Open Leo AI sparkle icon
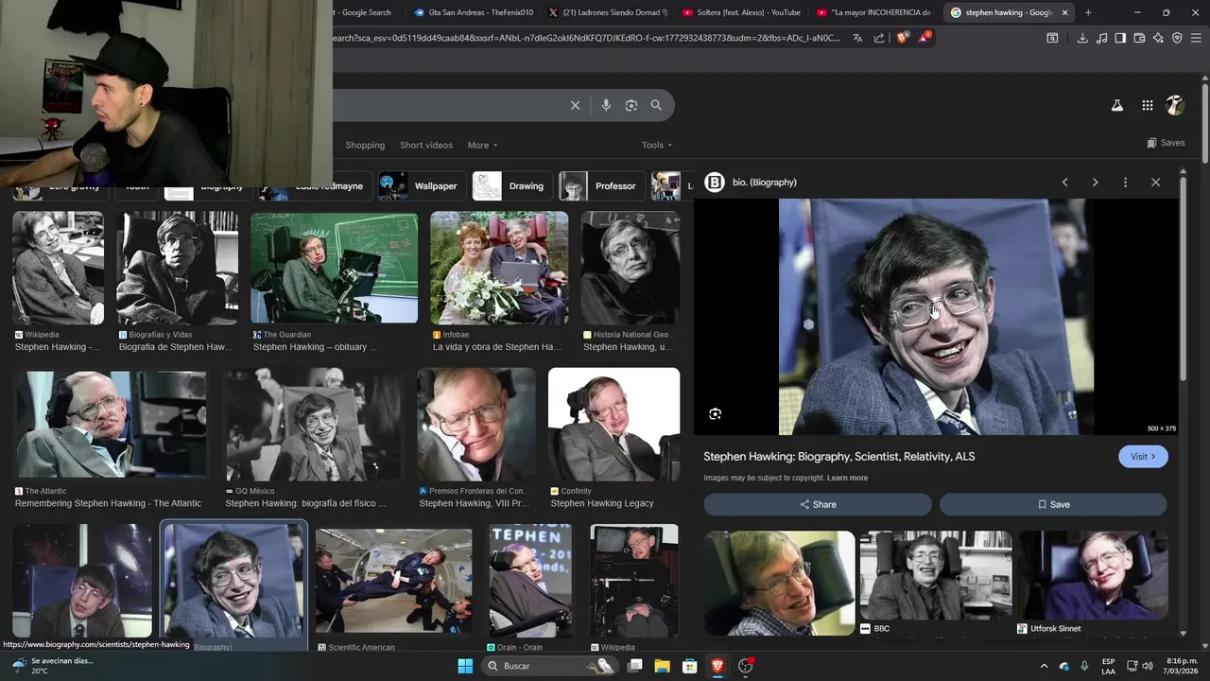1210x681 pixels. click(x=1158, y=38)
